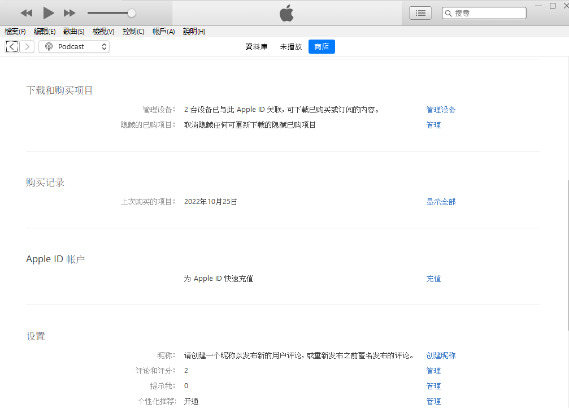Switch to the 資料庫 tab
Image resolution: width=569 pixels, height=408 pixels.
click(x=257, y=47)
